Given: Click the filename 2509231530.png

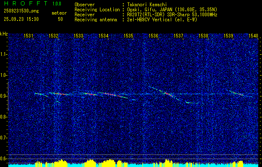Looking at the screenshot, I should pyautogui.click(x=21, y=11).
